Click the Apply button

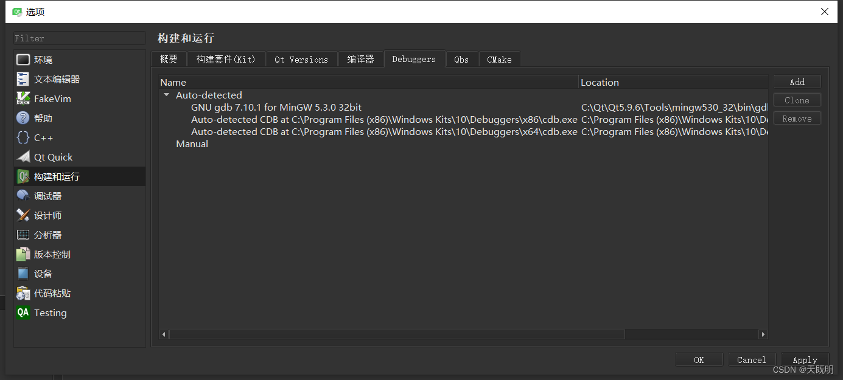point(805,360)
